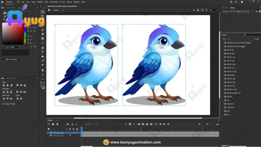Image resolution: width=261 pixels, height=147 pixels.
Task: Select the Zoom magnifier tool
Action: coord(43,75)
